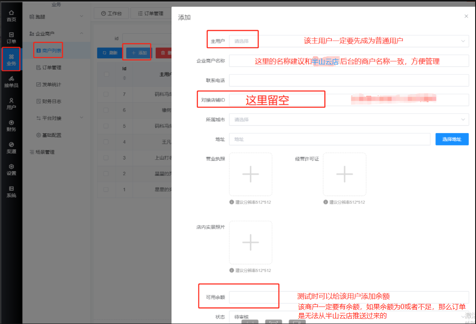Open the 主用户 dropdown
This screenshot has width=476, height=324.
point(349,41)
